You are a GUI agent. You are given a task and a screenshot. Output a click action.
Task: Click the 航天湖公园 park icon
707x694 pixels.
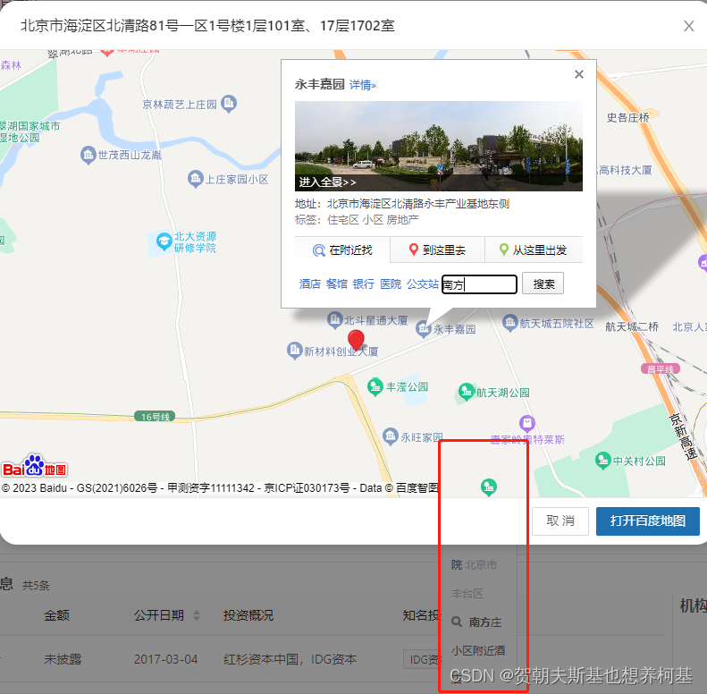click(467, 392)
